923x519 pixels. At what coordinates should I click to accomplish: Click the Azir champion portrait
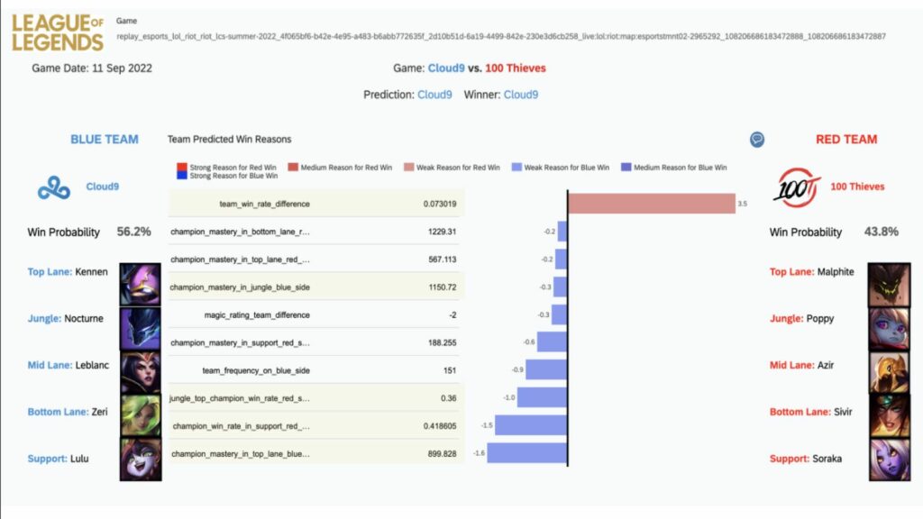click(889, 372)
